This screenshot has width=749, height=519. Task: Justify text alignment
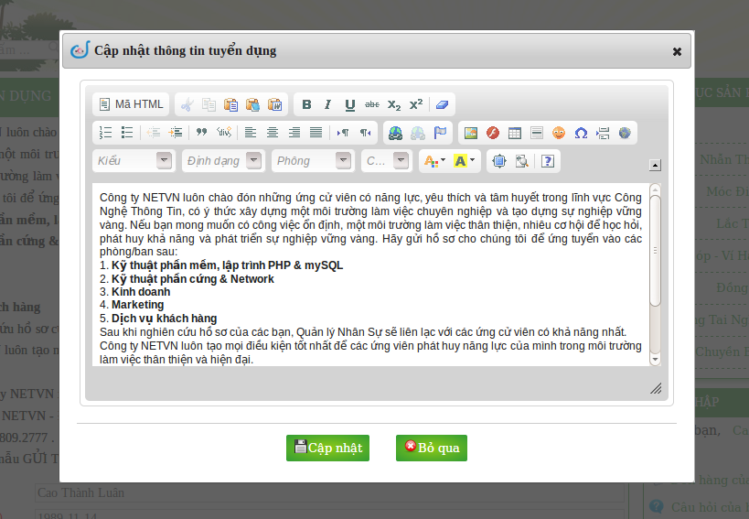click(x=316, y=133)
